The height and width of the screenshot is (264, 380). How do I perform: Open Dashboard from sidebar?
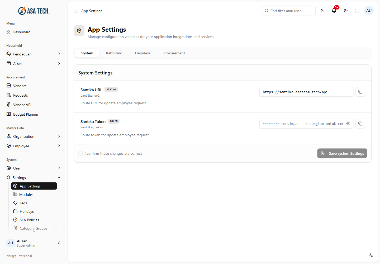click(x=34, y=32)
